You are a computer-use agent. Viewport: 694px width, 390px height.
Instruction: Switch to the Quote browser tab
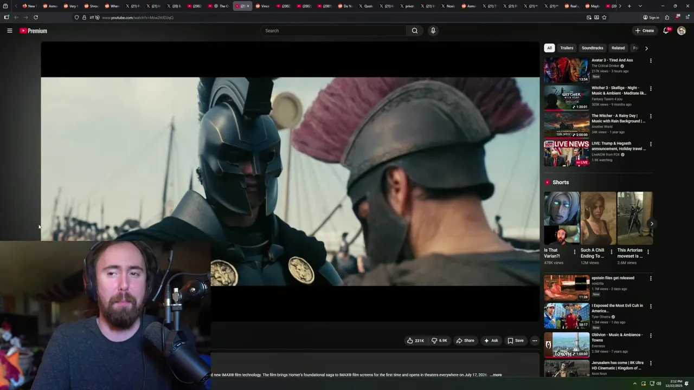(x=366, y=6)
